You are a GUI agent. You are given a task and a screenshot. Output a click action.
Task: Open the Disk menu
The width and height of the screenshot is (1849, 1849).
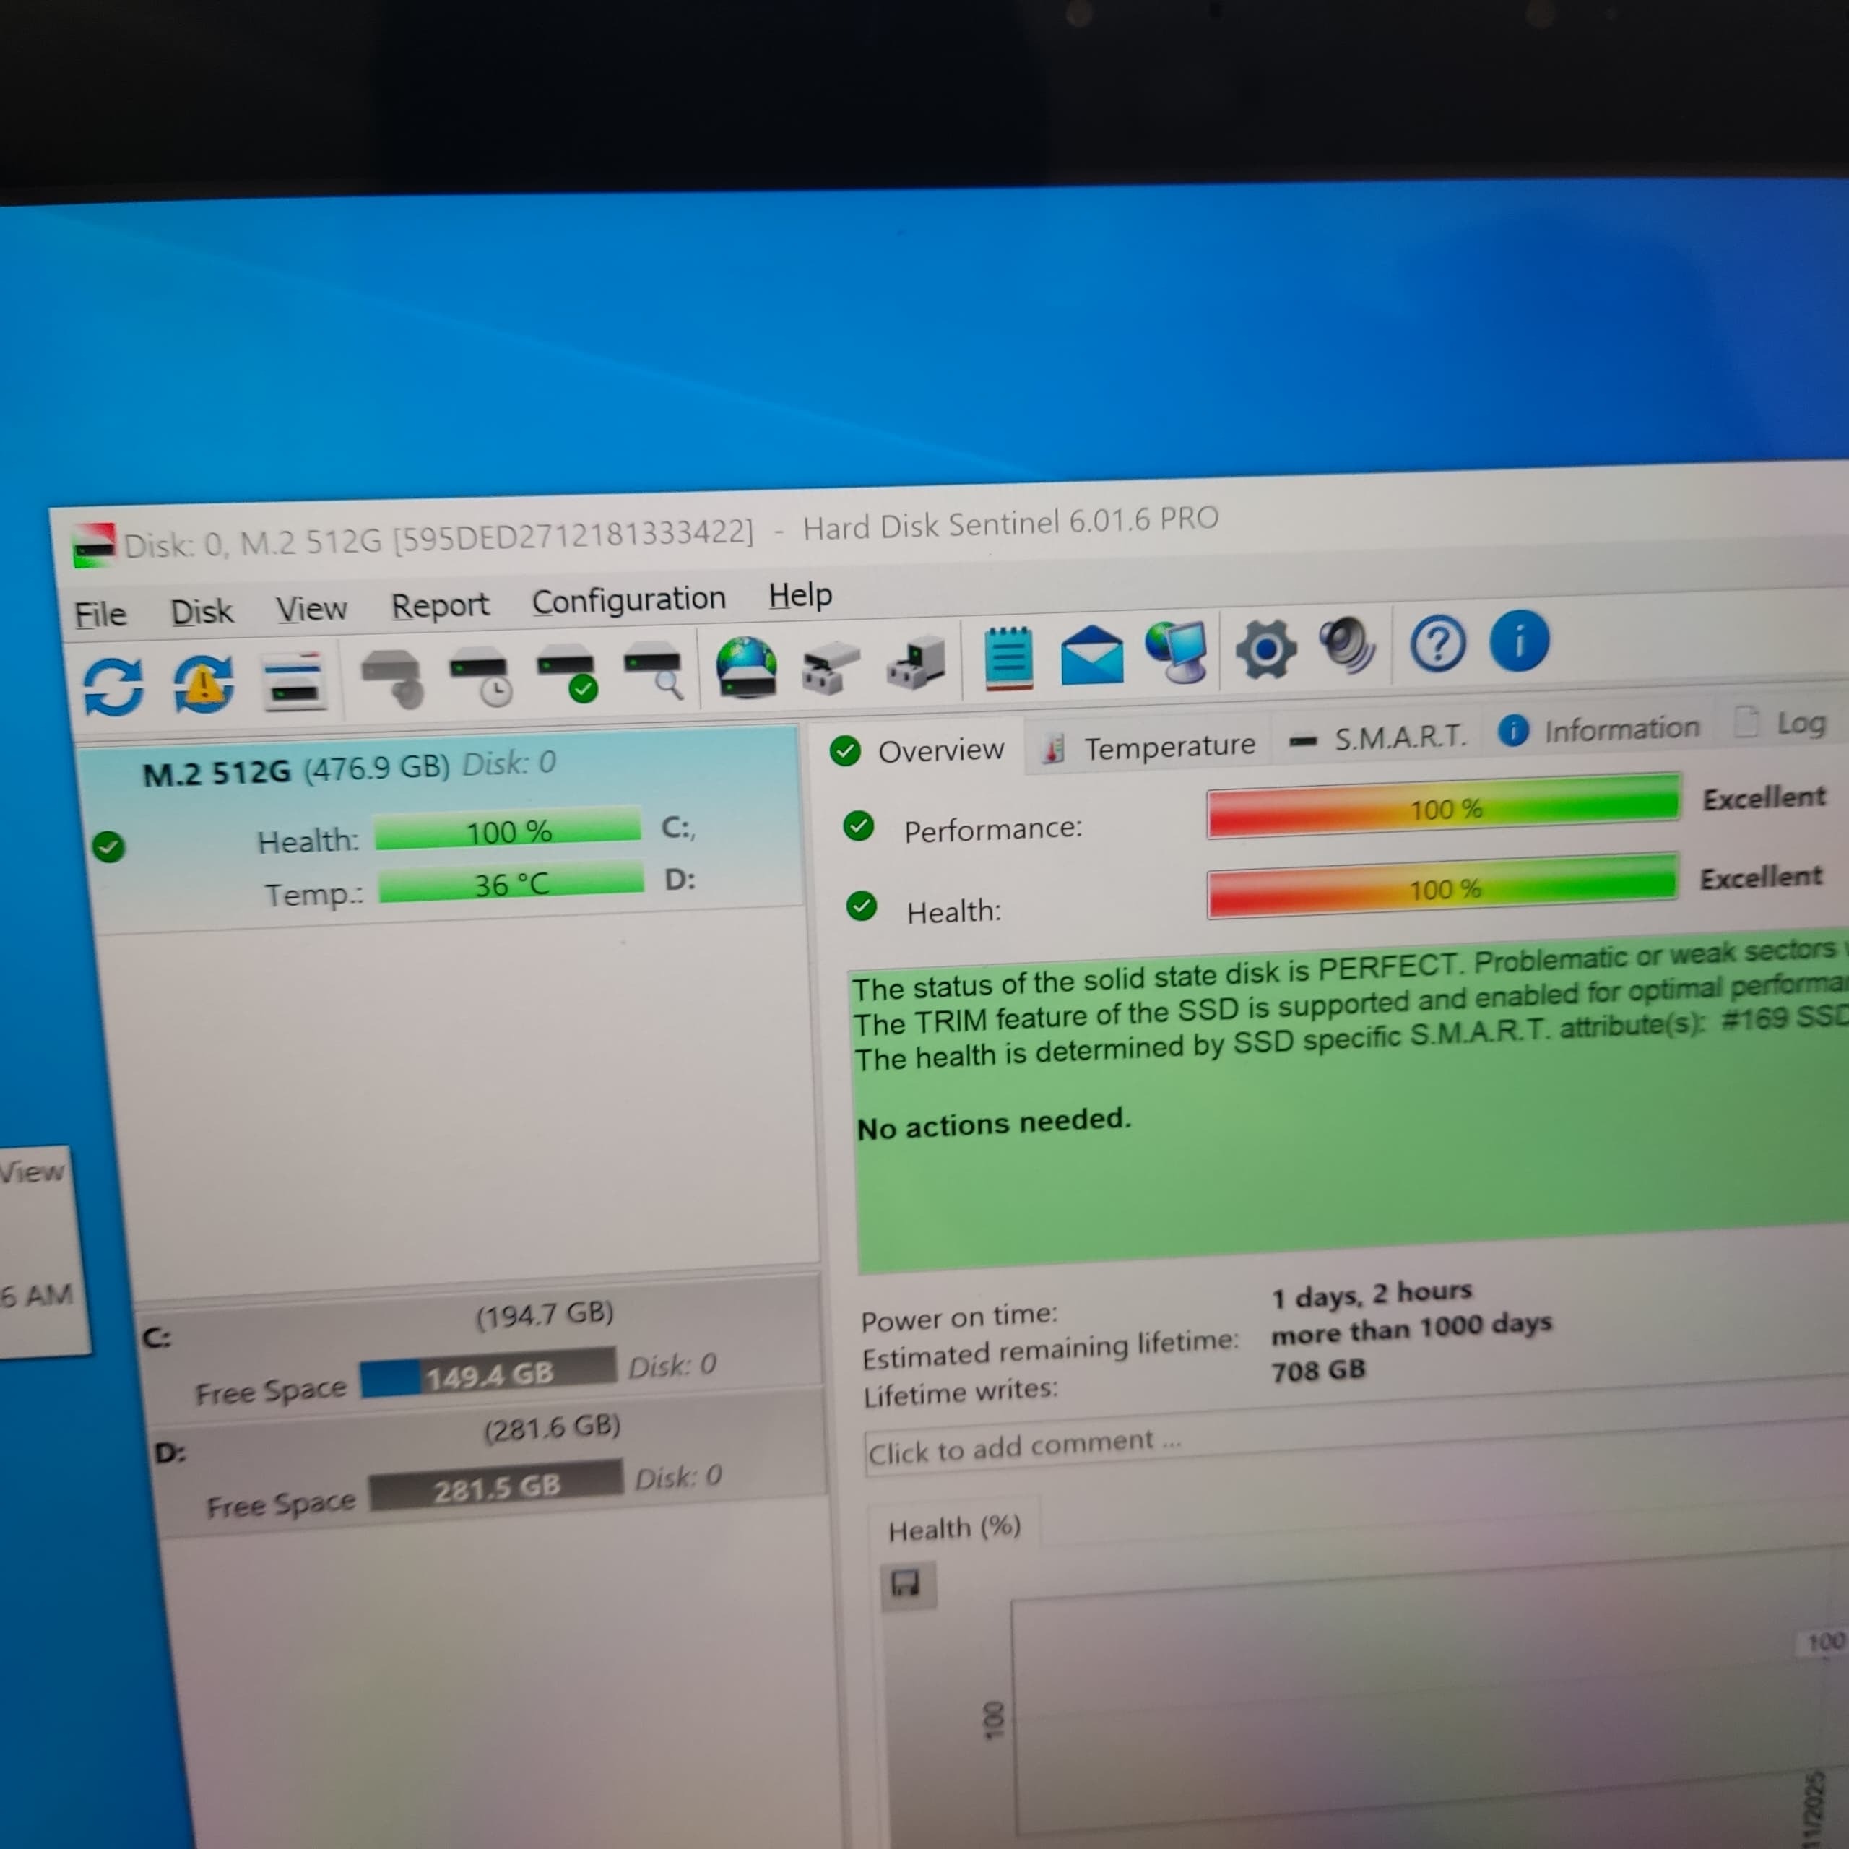pos(201,612)
